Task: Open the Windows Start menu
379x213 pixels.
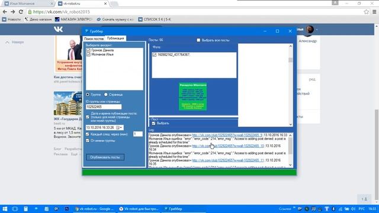Action: click(x=5, y=209)
